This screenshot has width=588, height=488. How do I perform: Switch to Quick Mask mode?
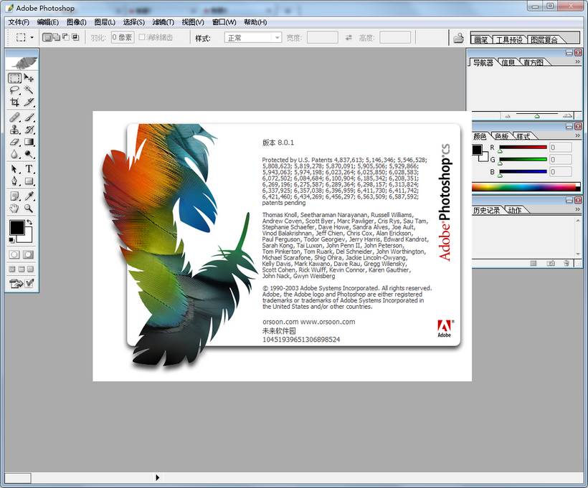point(29,254)
